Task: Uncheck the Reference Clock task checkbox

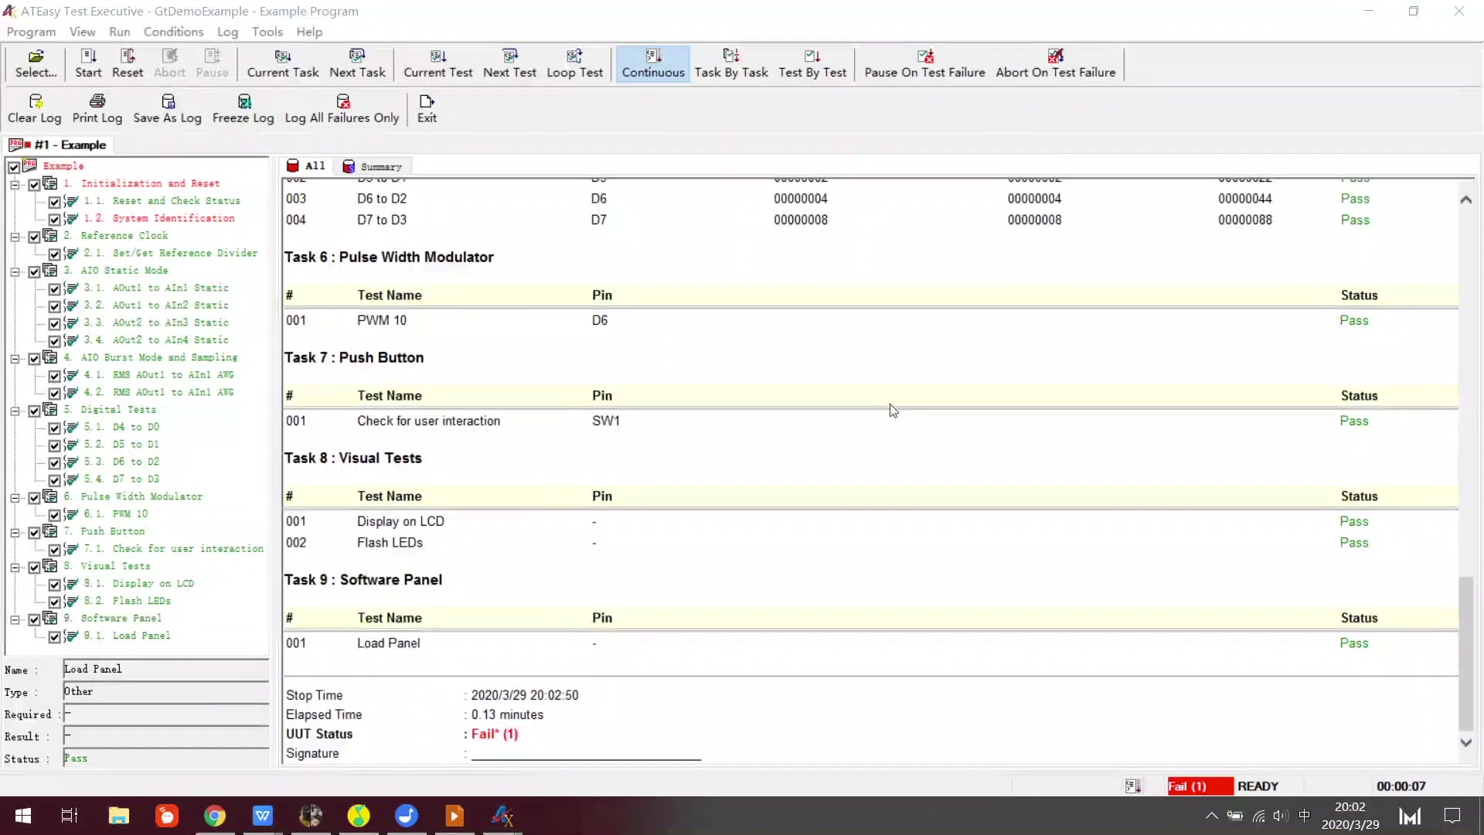Action: pyautogui.click(x=34, y=237)
